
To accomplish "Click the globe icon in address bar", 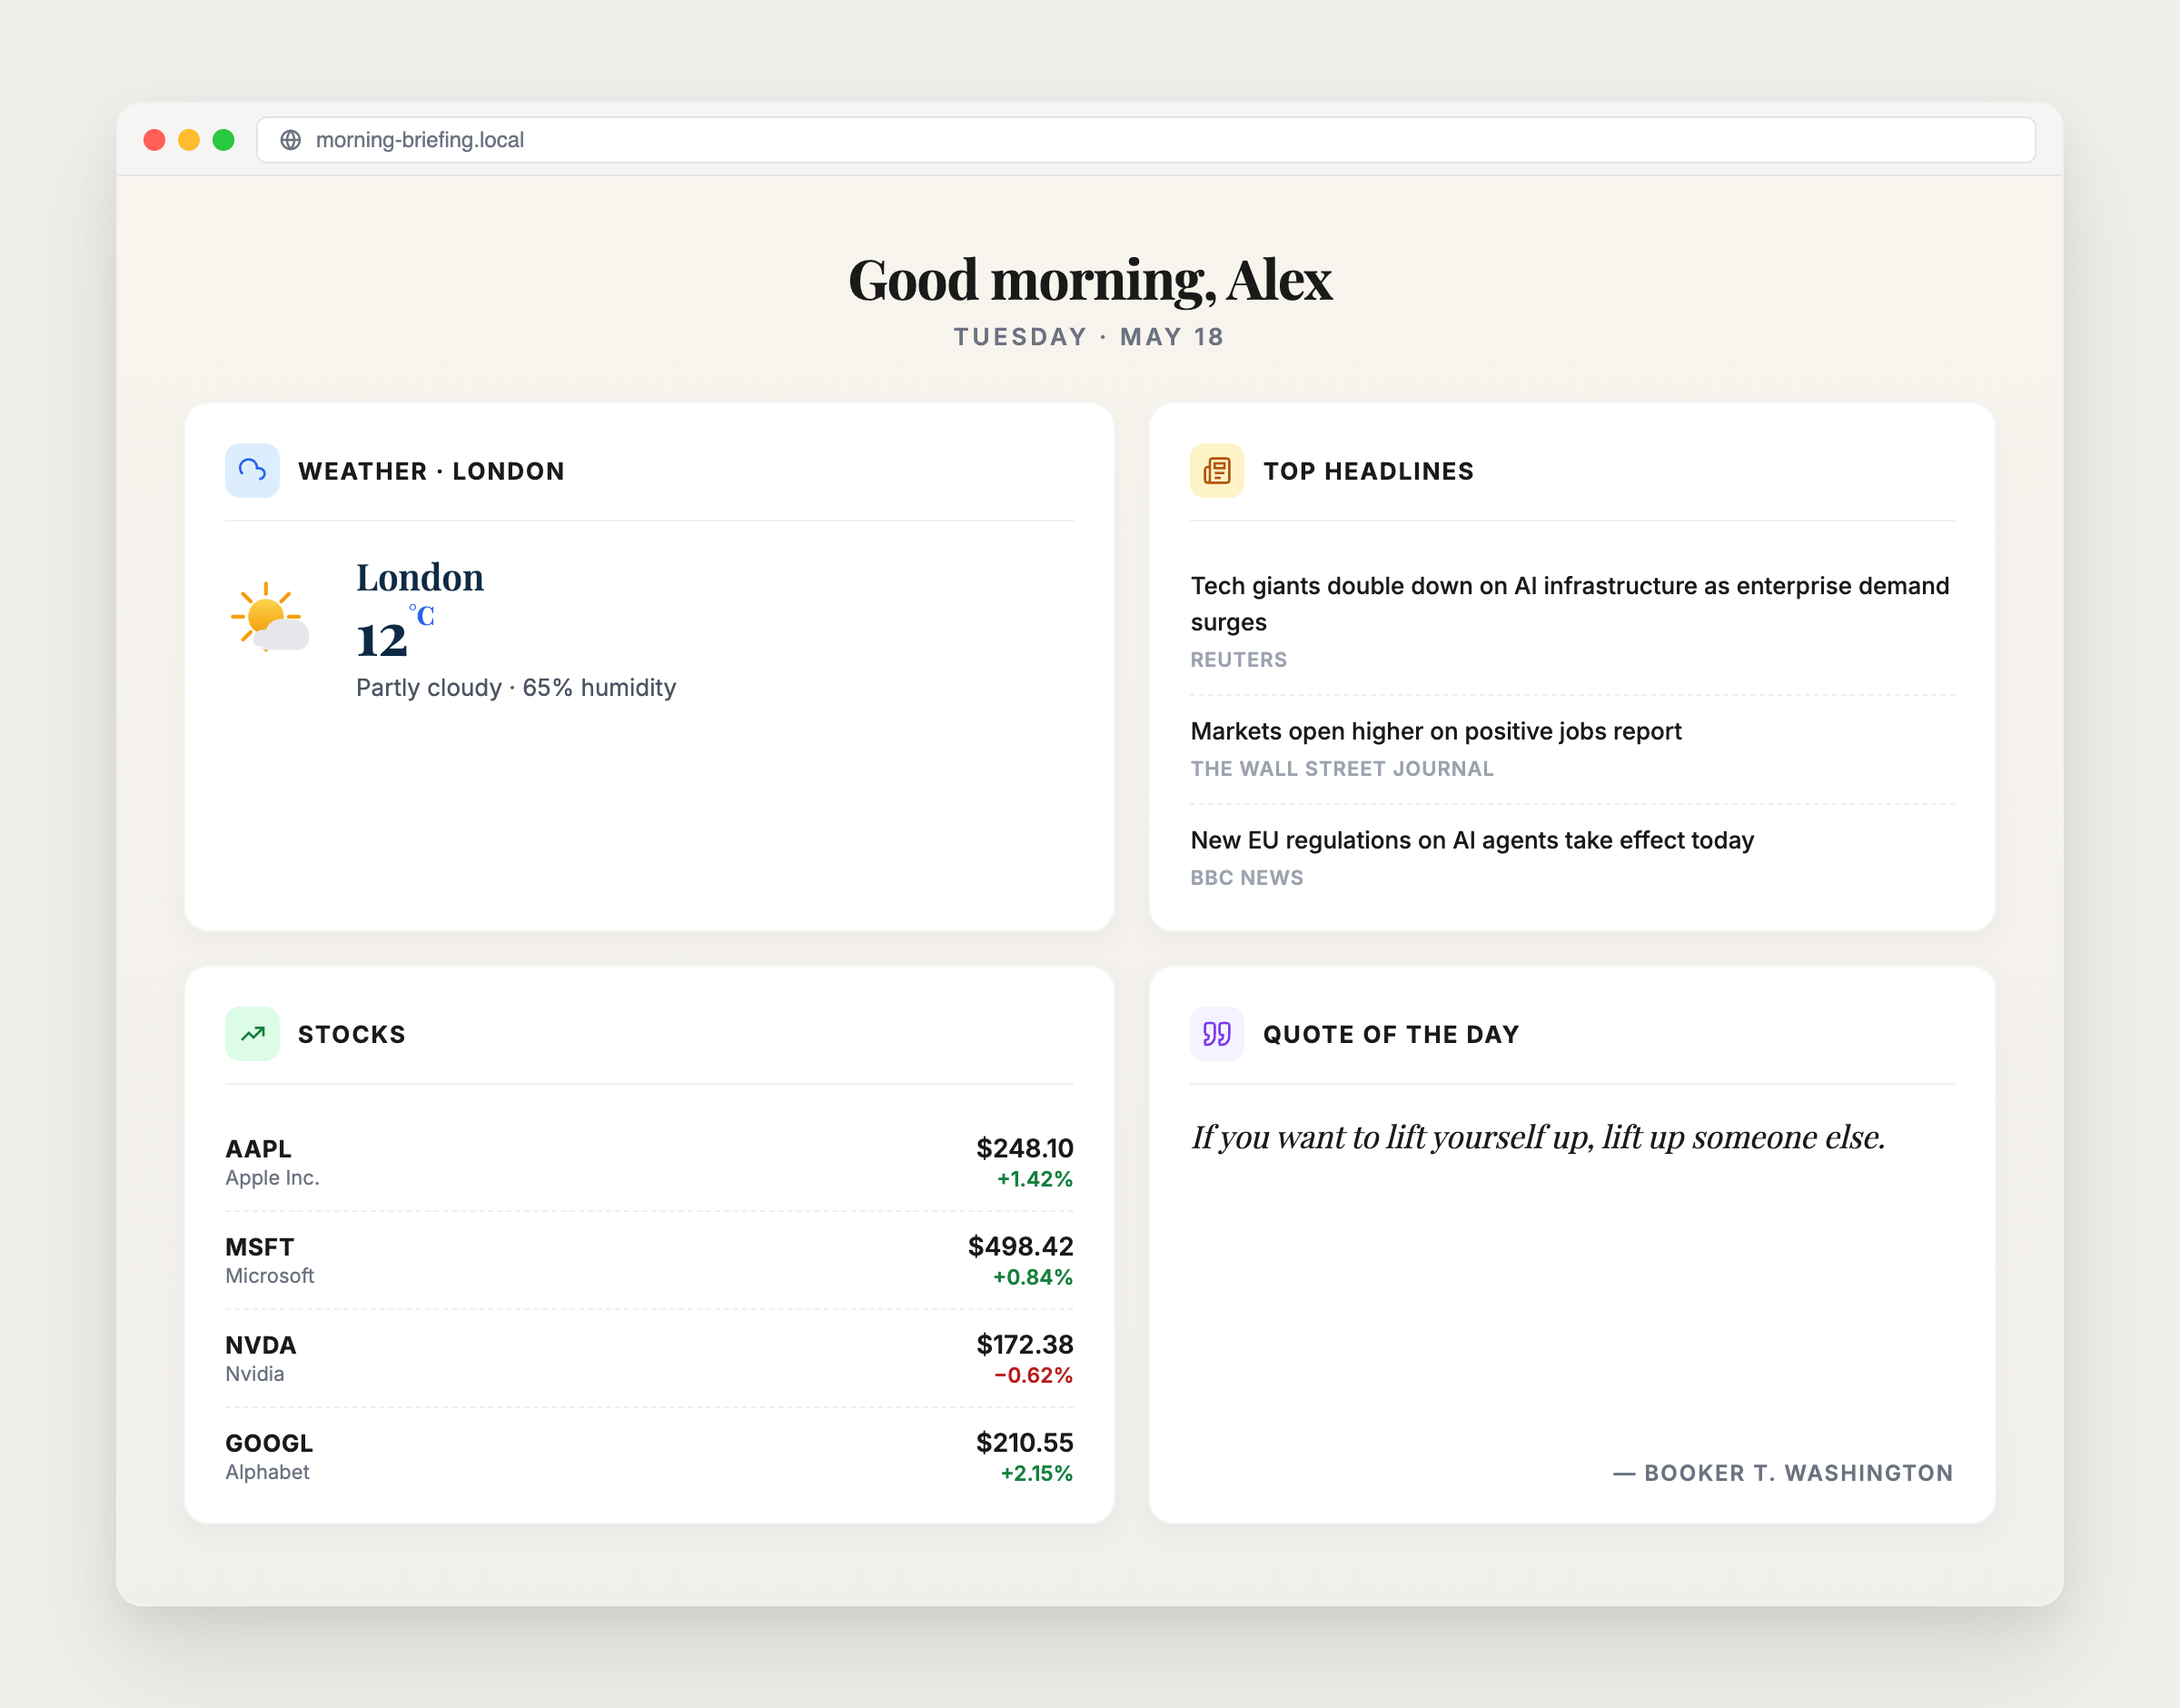I will point(290,140).
